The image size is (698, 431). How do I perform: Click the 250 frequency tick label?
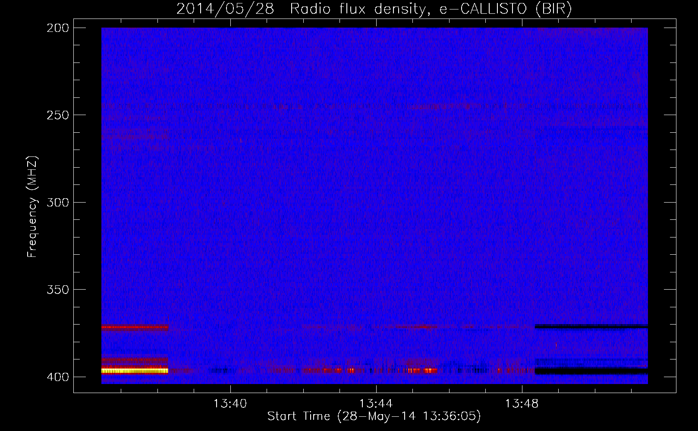[x=58, y=115]
